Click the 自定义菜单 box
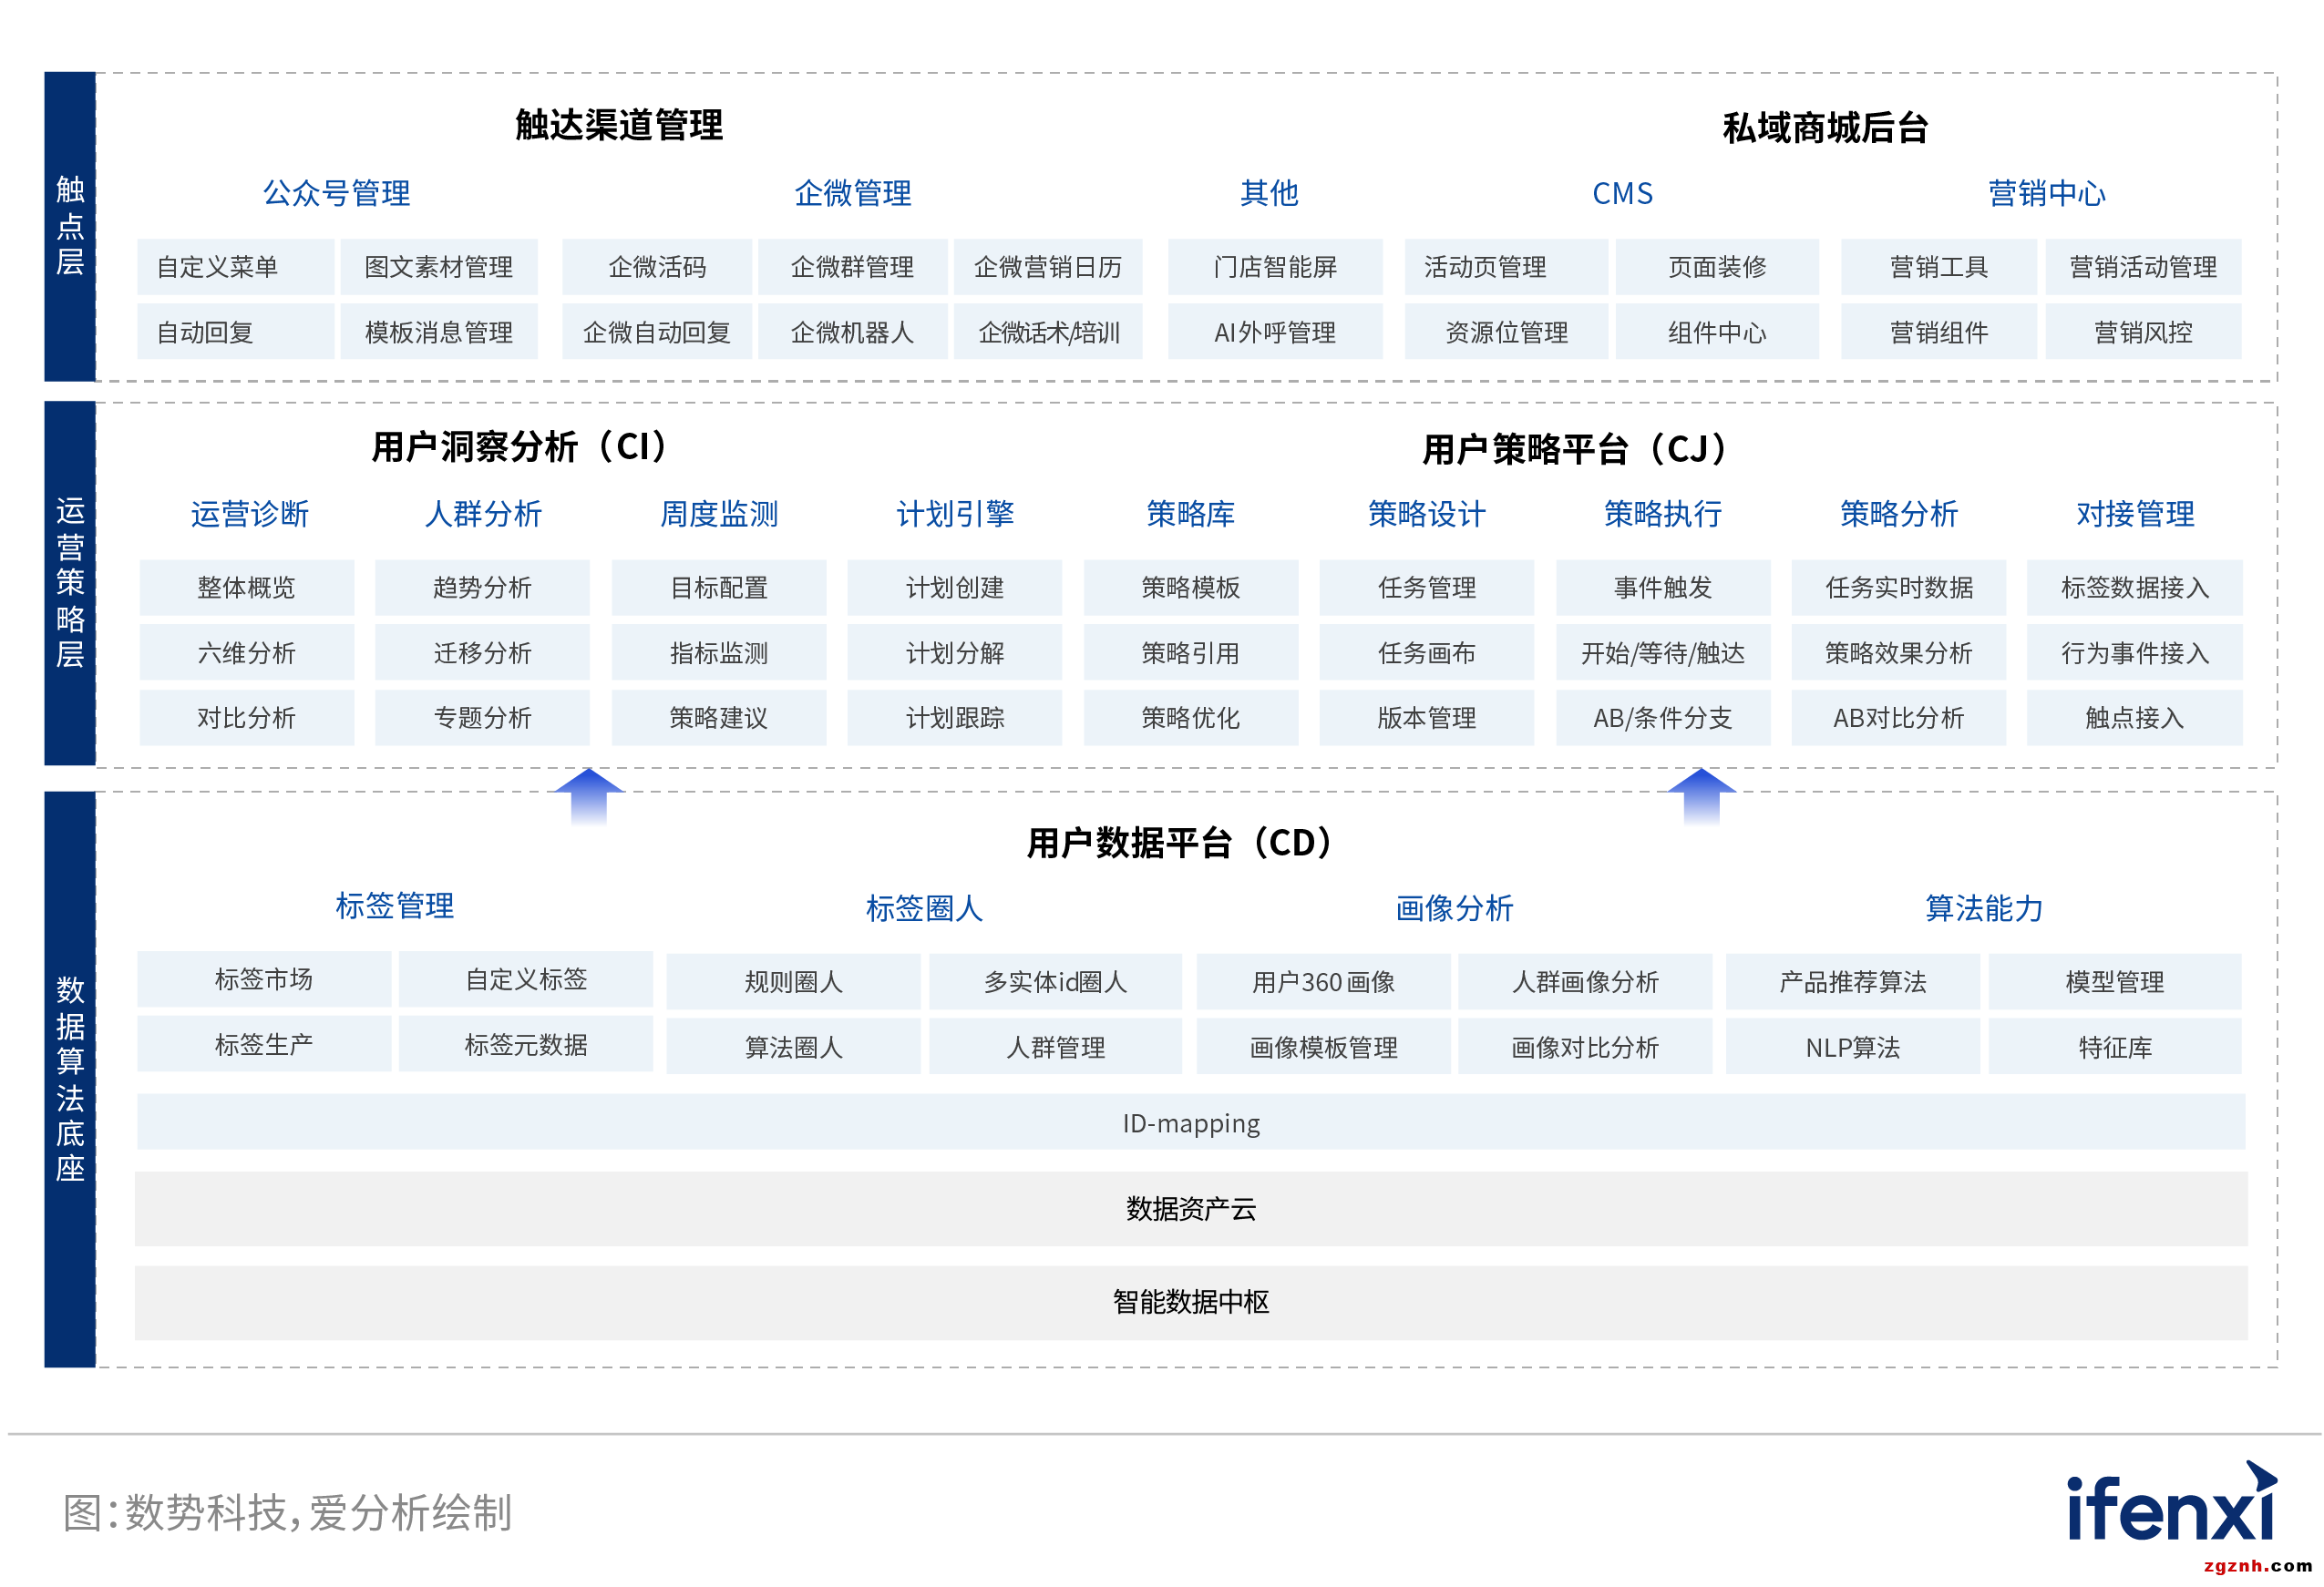Image resolution: width=2324 pixels, height=1587 pixels. pyautogui.click(x=235, y=267)
